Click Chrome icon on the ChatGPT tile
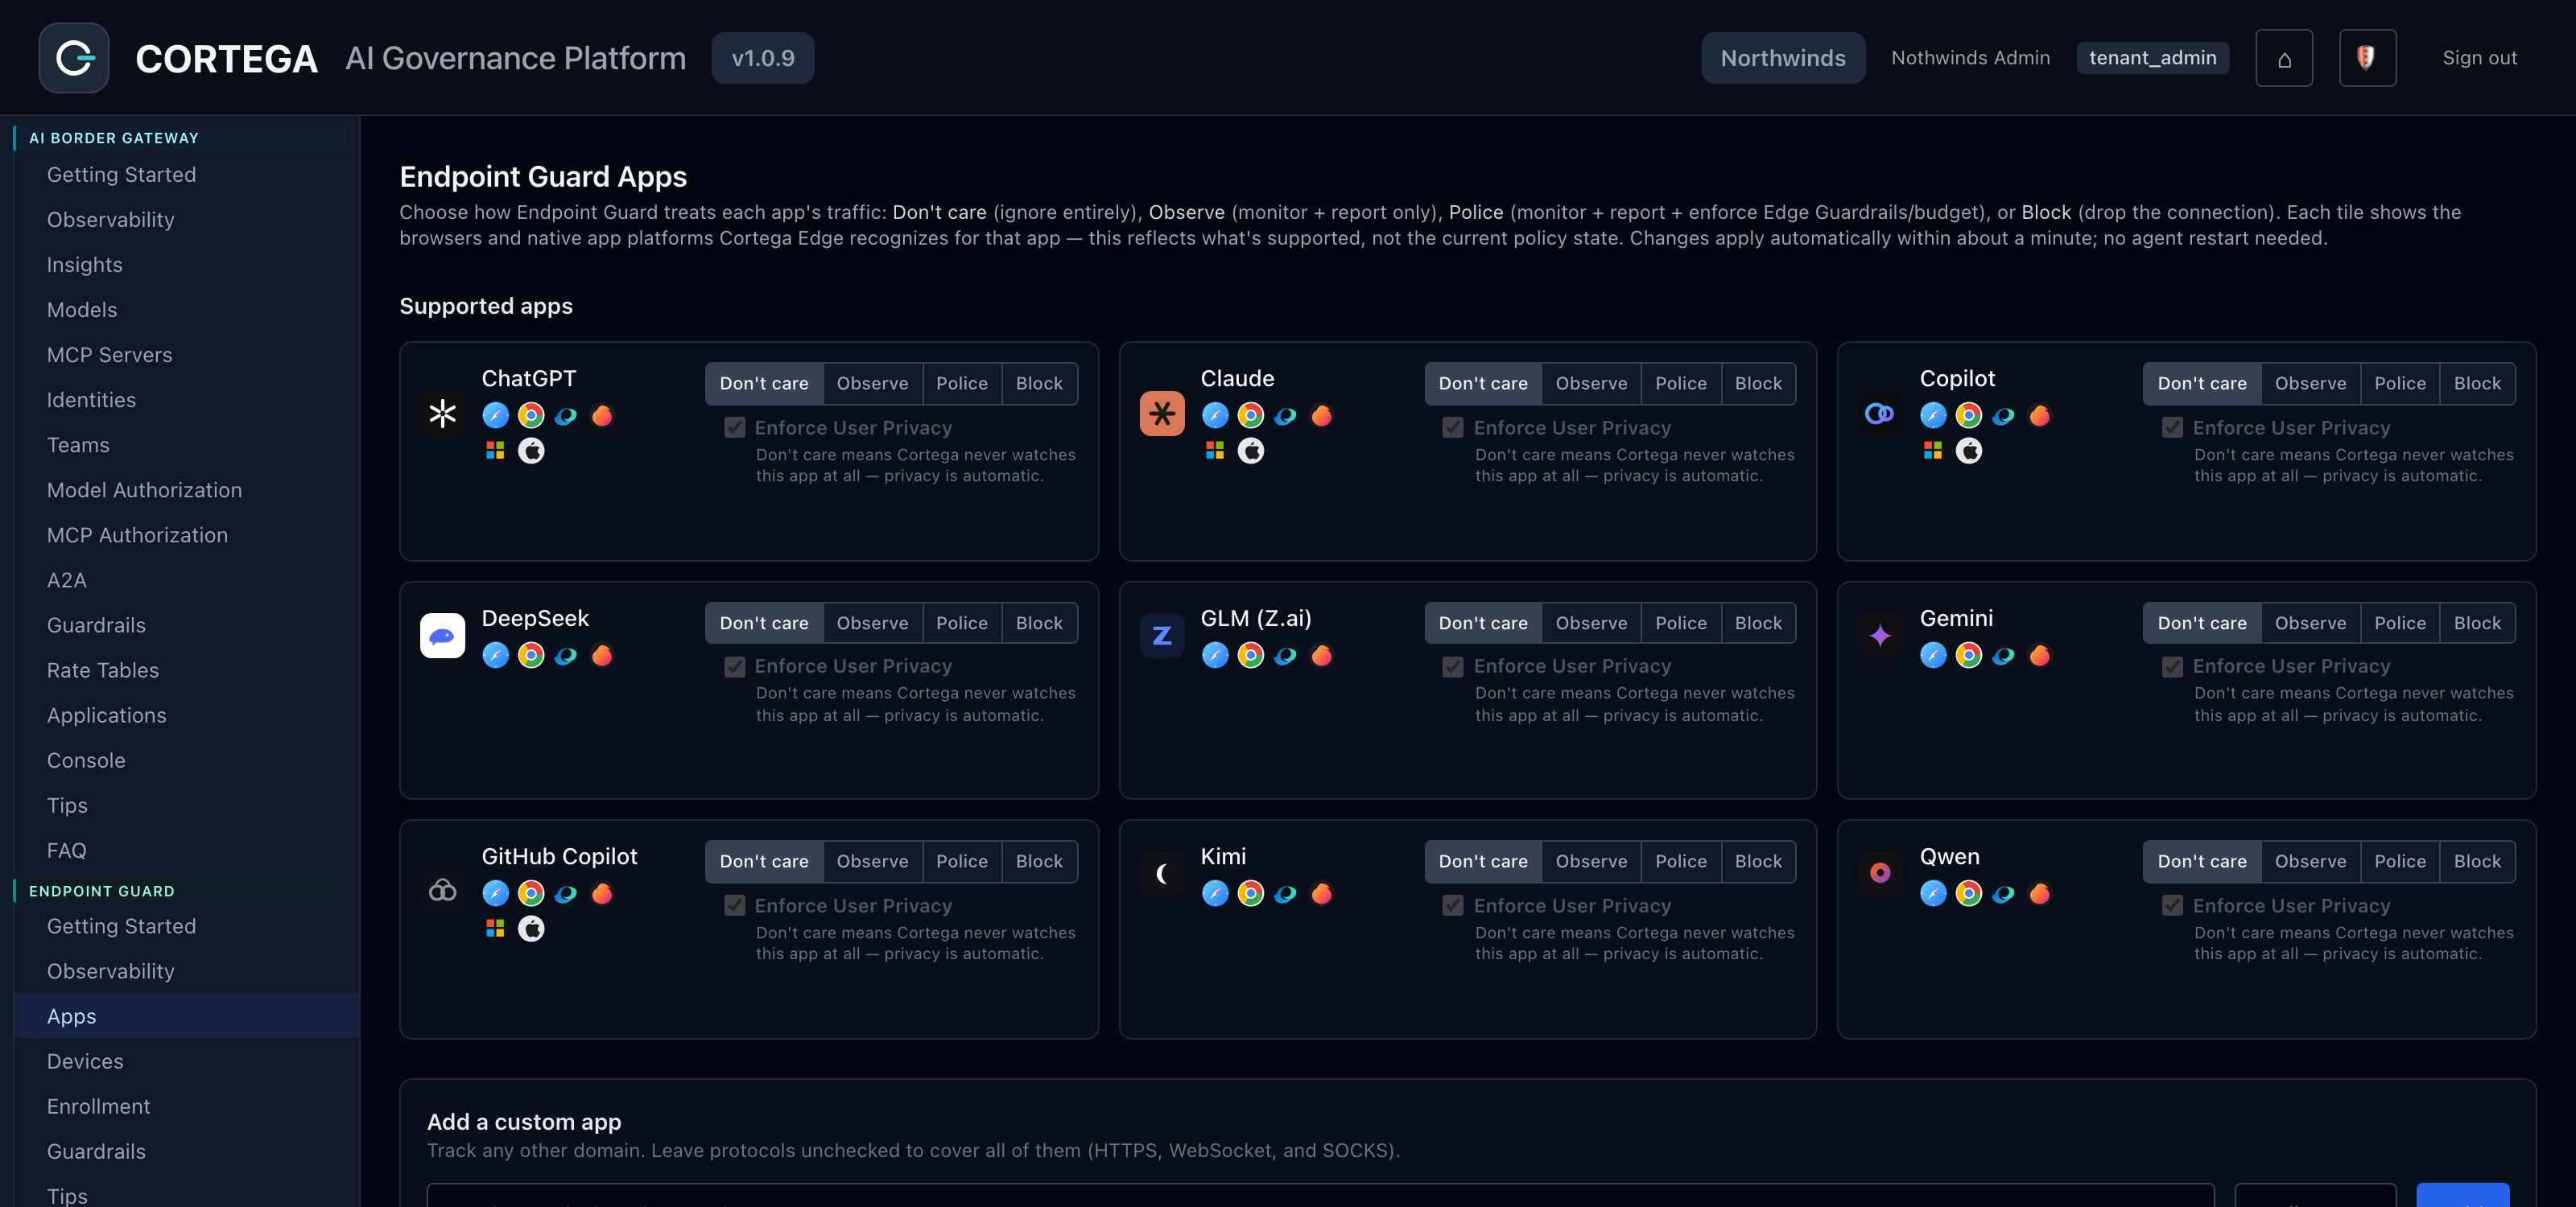This screenshot has height=1207, width=2576. [x=531, y=416]
